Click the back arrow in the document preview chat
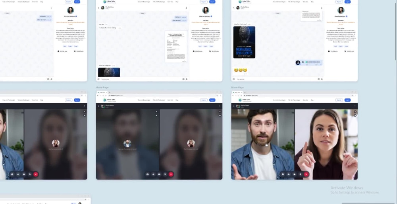 [x=98, y=8]
